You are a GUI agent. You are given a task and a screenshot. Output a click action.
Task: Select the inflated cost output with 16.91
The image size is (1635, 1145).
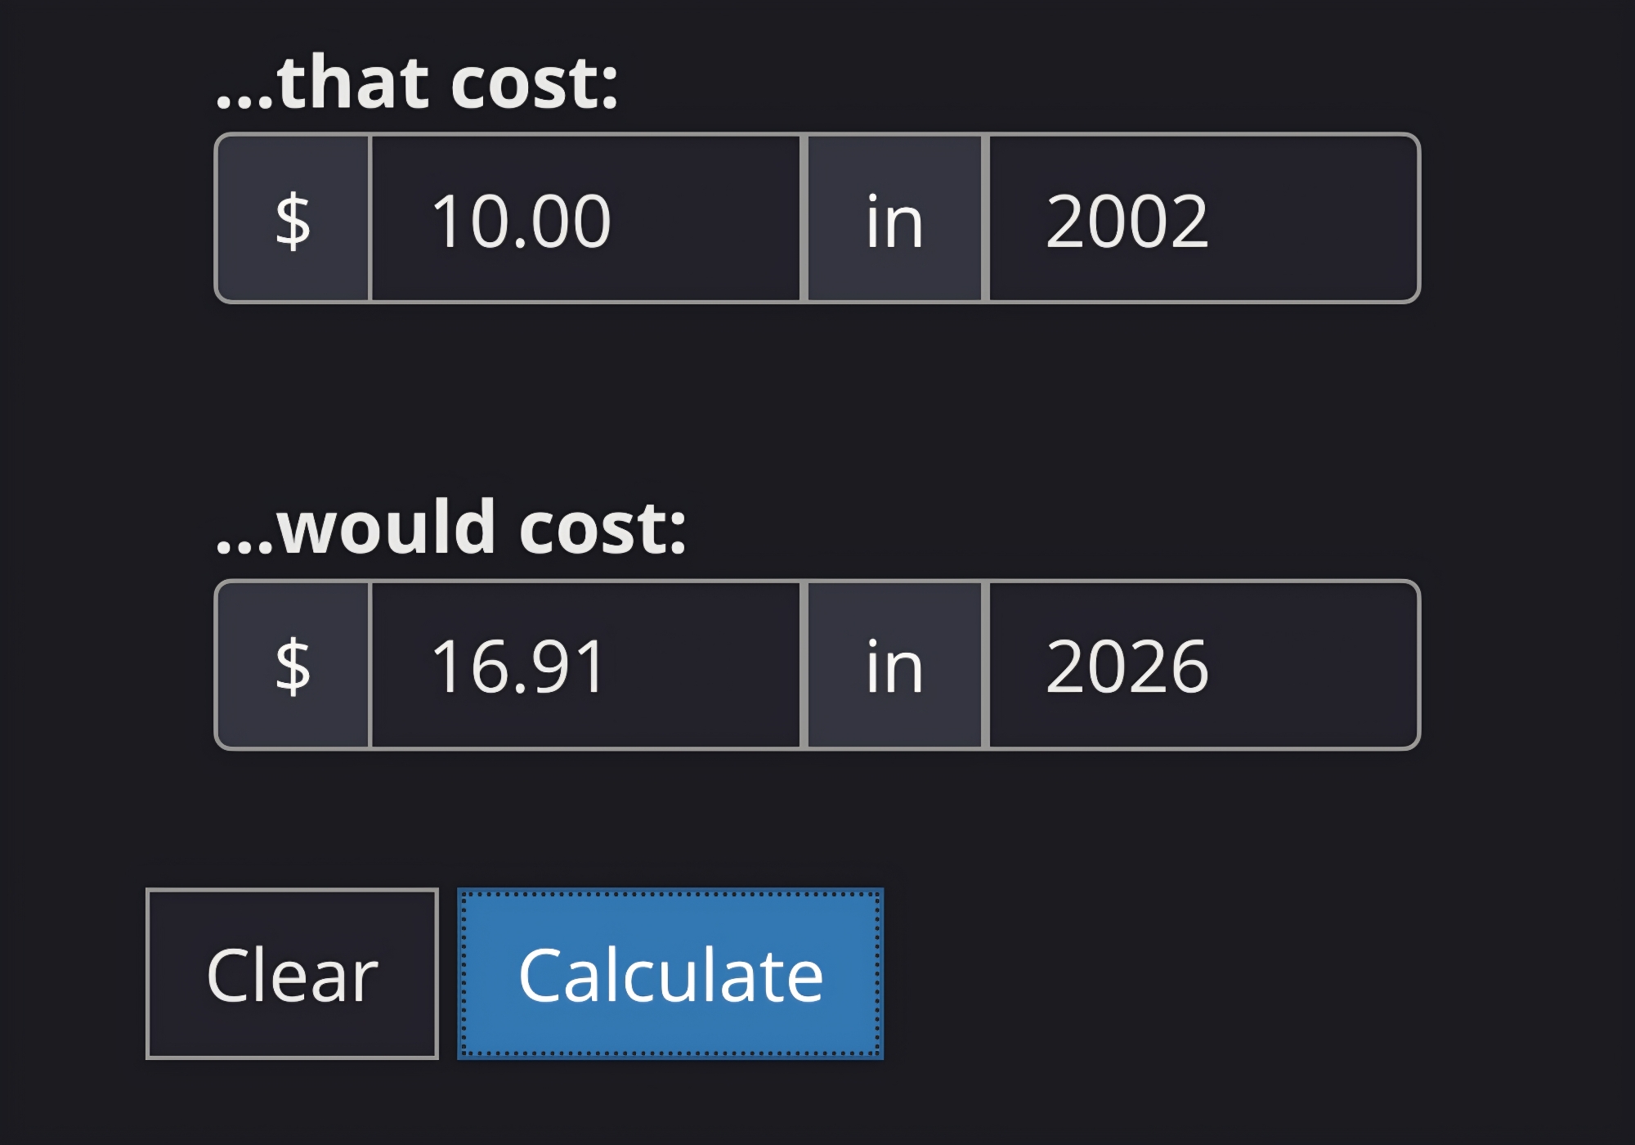pos(585,666)
